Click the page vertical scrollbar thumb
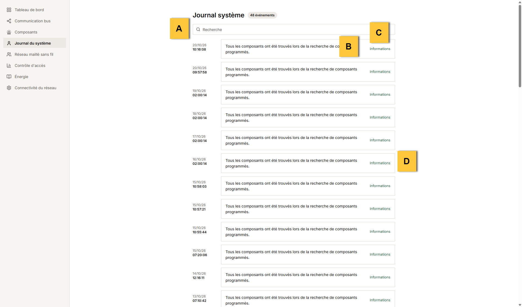The image size is (522, 307). [520, 46]
